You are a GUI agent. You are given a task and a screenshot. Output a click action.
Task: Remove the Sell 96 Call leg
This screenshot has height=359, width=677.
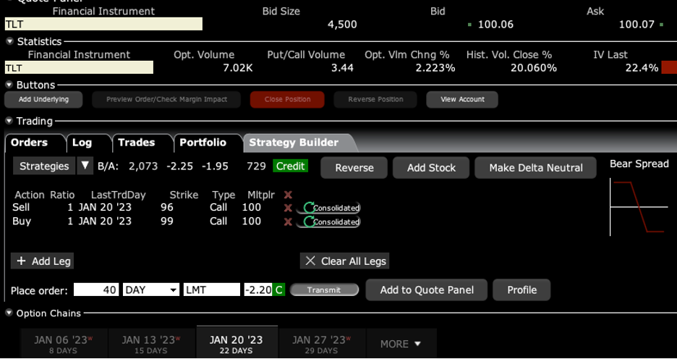tap(288, 208)
